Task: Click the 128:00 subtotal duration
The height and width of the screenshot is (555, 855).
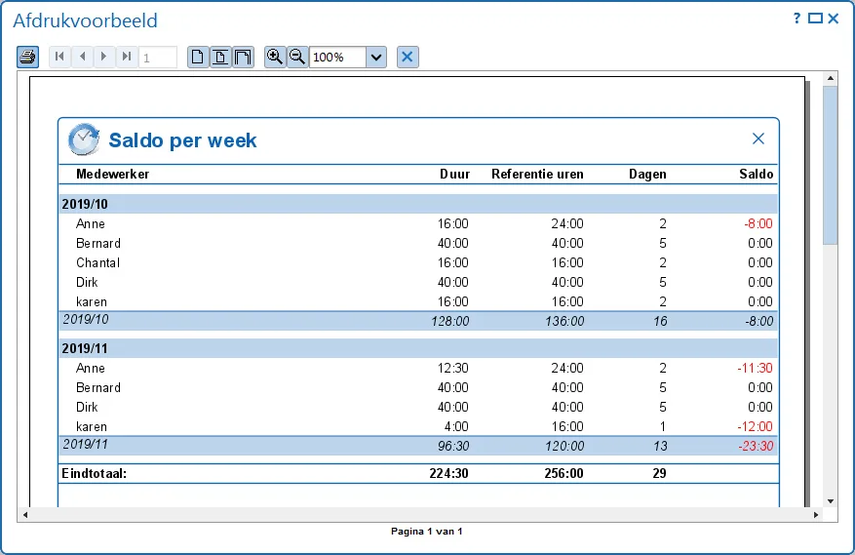Action: pyautogui.click(x=449, y=321)
